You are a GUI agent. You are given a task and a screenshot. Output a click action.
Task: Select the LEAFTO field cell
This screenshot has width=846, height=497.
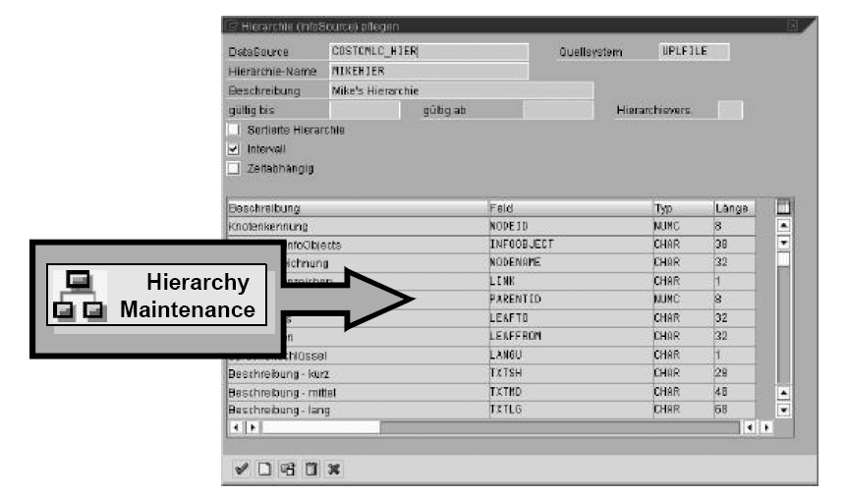click(x=570, y=318)
